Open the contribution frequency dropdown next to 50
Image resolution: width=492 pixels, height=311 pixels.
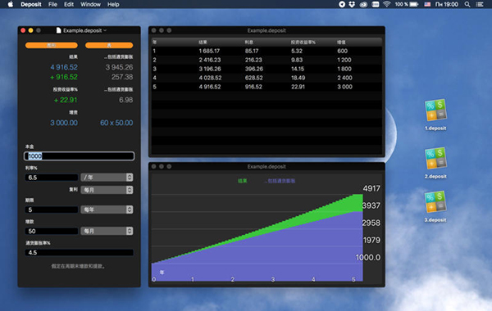tap(107, 231)
